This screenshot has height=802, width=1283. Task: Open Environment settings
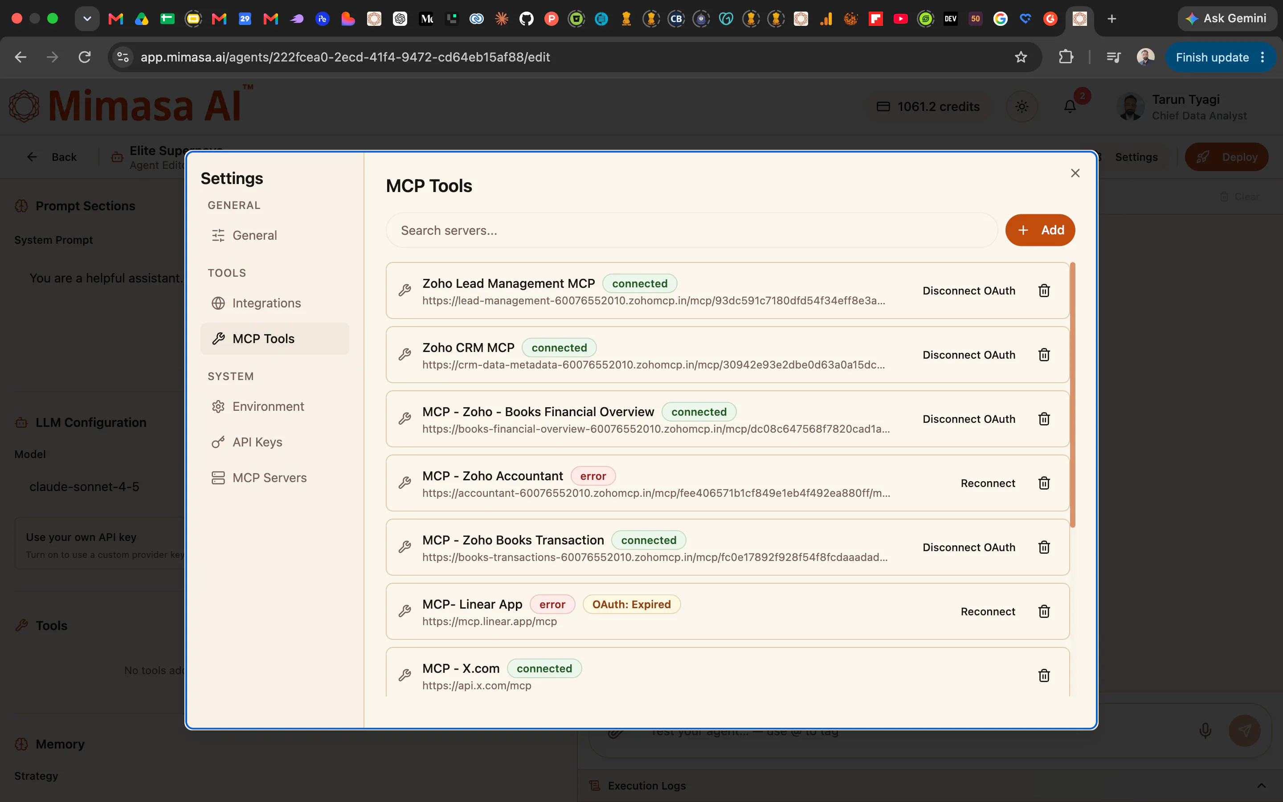274,407
